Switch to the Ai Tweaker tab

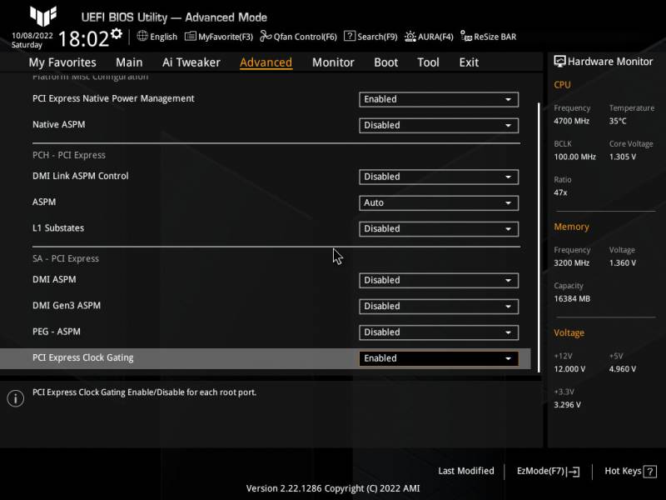(x=191, y=62)
